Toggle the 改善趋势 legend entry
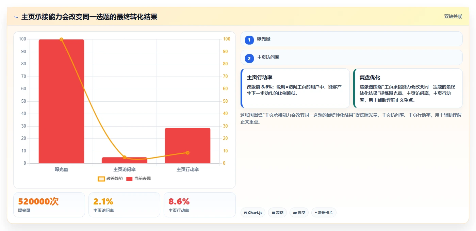476x231 pixels. tap(110, 179)
